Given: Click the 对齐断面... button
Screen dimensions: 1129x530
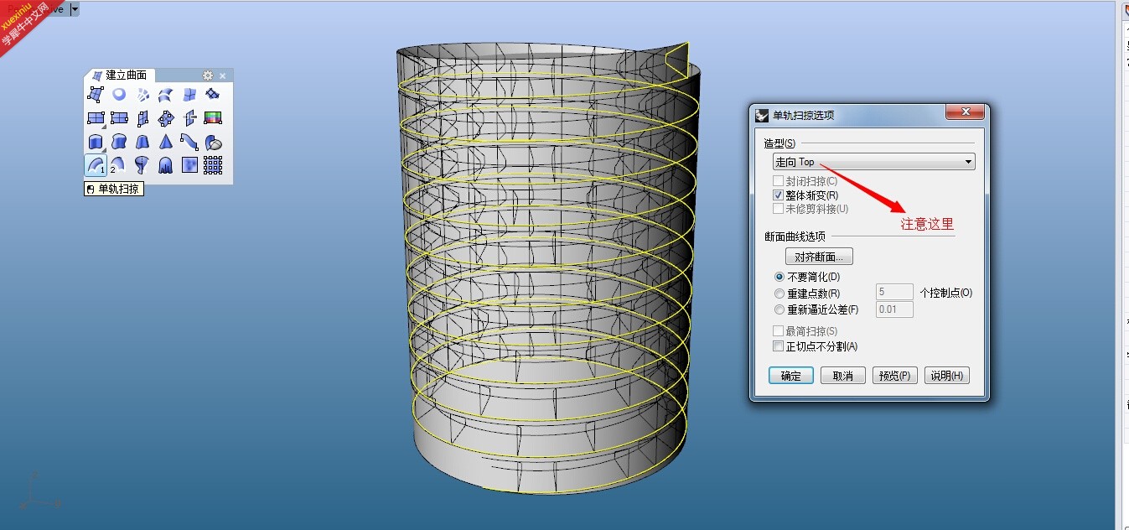Looking at the screenshot, I should pos(819,257).
